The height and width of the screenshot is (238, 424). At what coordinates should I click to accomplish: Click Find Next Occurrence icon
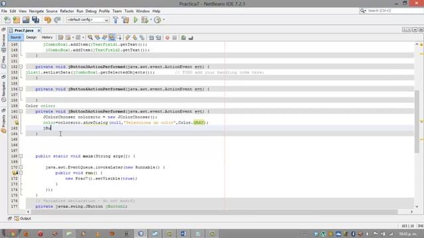coord(105,38)
